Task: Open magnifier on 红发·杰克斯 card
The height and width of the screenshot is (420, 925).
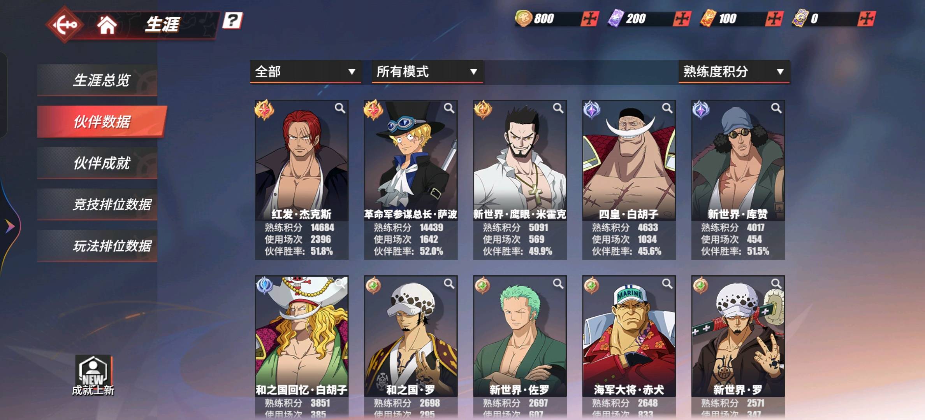Action: tap(340, 108)
